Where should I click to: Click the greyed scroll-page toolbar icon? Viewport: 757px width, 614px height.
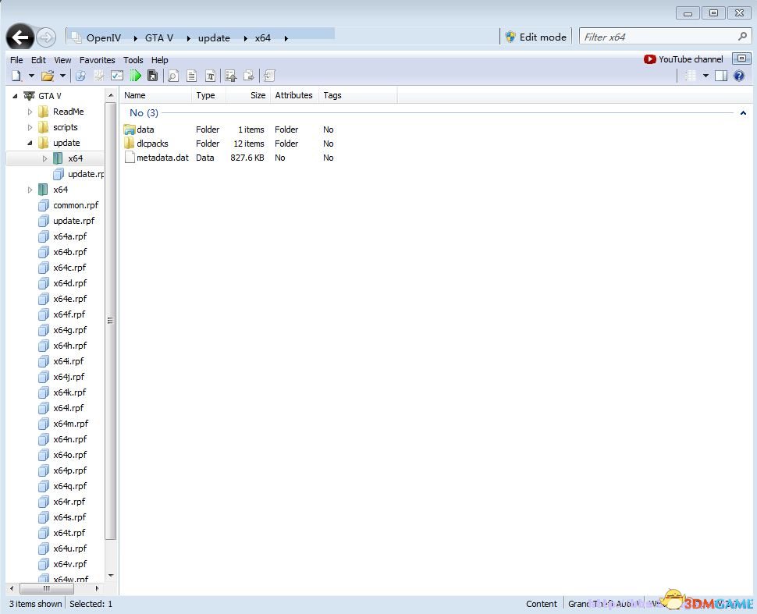coord(269,76)
